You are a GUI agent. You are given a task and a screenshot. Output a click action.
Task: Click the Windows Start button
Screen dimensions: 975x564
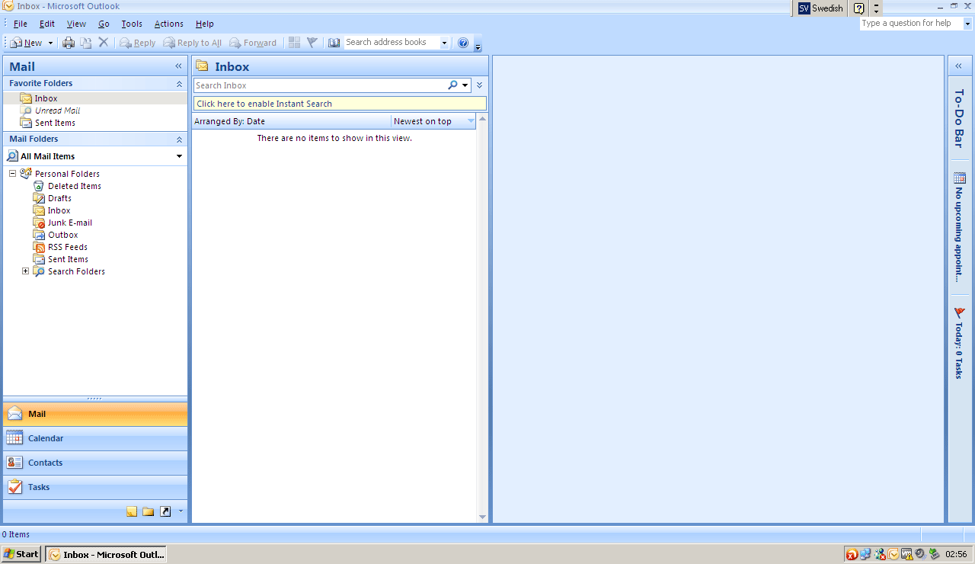tap(21, 554)
